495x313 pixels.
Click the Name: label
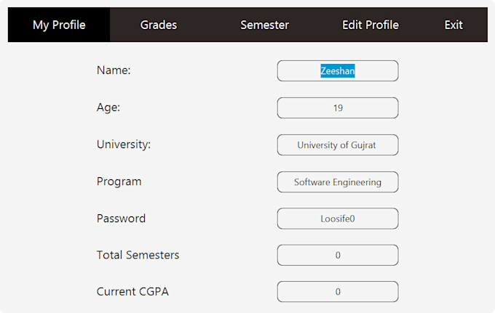(113, 70)
